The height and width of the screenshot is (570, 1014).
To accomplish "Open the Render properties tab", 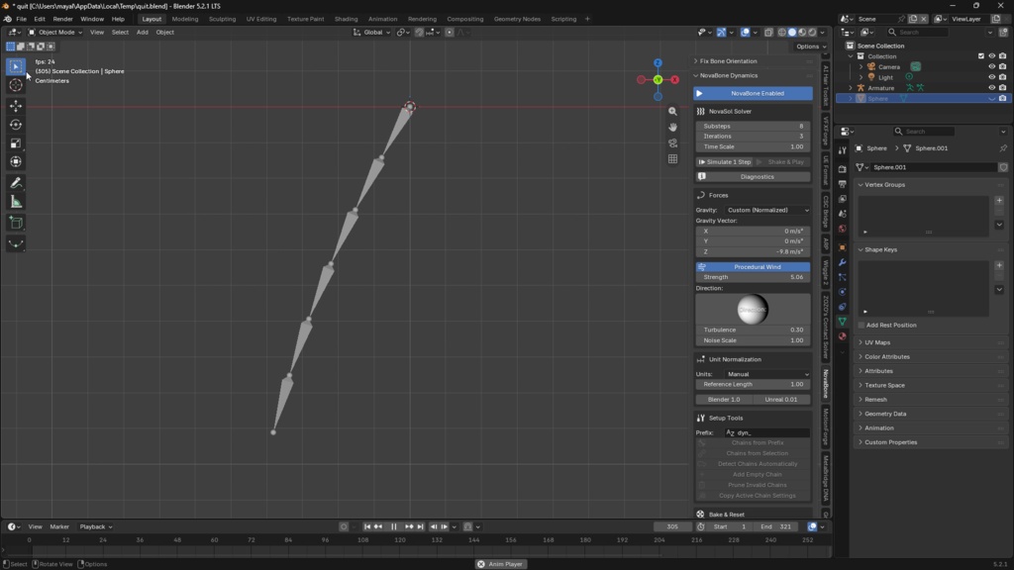I will 842,168.
